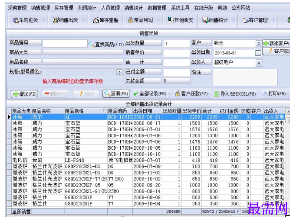
Task: Toggle the 出货日期 checkbox
Action: (258, 53)
